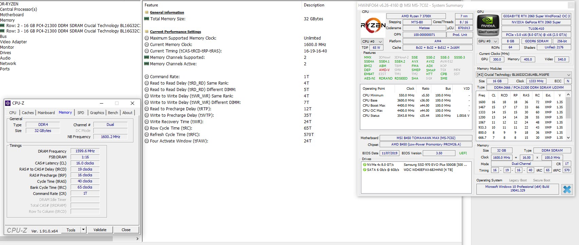Click the clock icon beside Row Cycle Time (tRC)
Viewport: 579px width, 245px height.
(x=147, y=128)
